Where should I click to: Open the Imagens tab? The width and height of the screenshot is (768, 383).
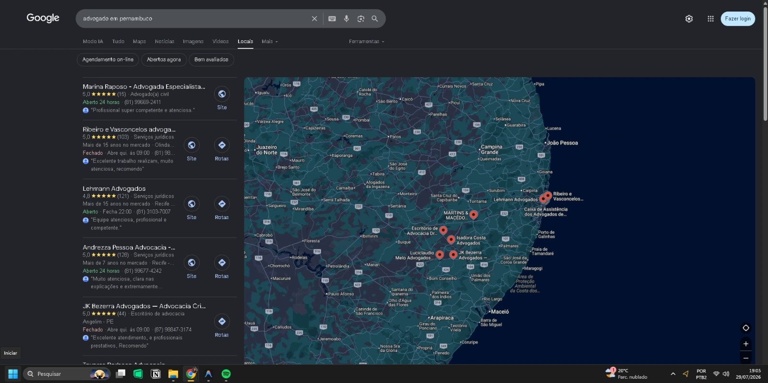(x=193, y=42)
